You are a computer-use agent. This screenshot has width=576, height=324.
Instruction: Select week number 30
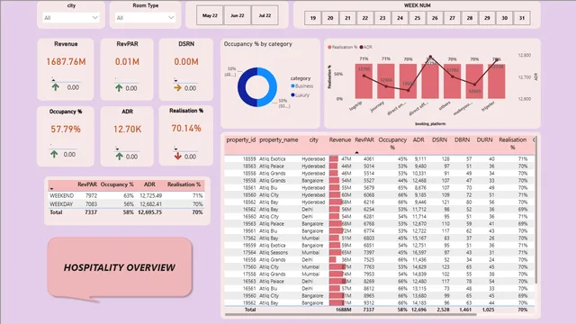(504, 18)
